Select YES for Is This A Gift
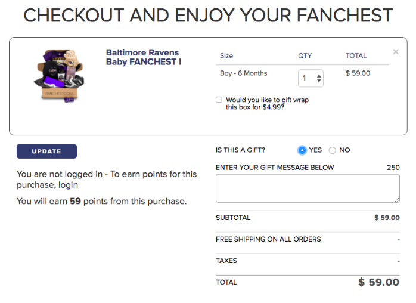The width and height of the screenshot is (416, 303). point(302,150)
